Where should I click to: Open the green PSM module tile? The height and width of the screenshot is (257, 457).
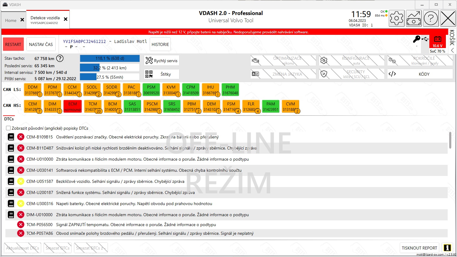pyautogui.click(x=151, y=90)
